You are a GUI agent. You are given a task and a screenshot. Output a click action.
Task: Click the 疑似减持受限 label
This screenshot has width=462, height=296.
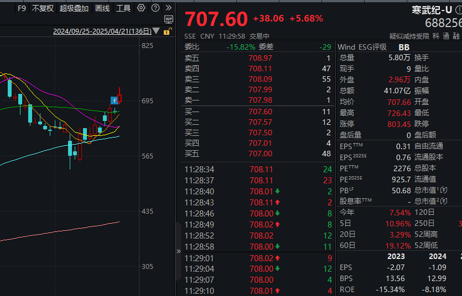point(409,36)
